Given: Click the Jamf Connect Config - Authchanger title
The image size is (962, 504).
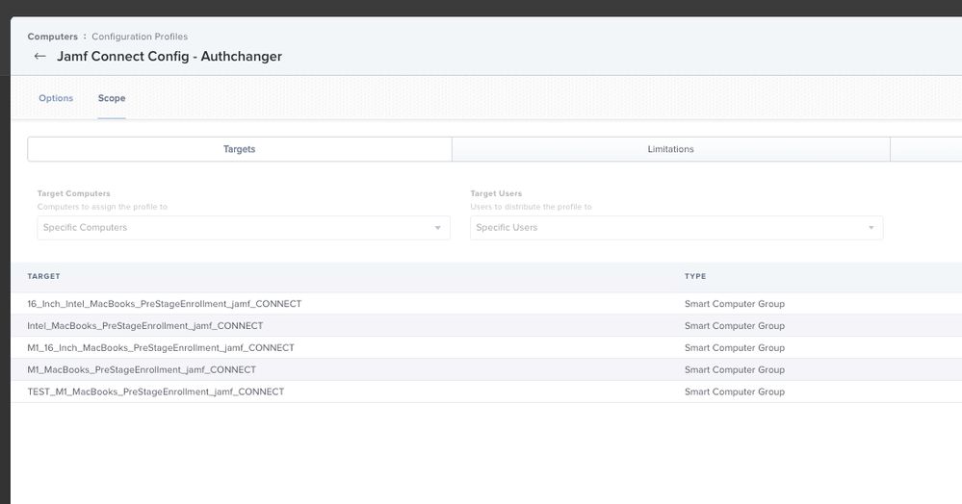Looking at the screenshot, I should coord(169,57).
